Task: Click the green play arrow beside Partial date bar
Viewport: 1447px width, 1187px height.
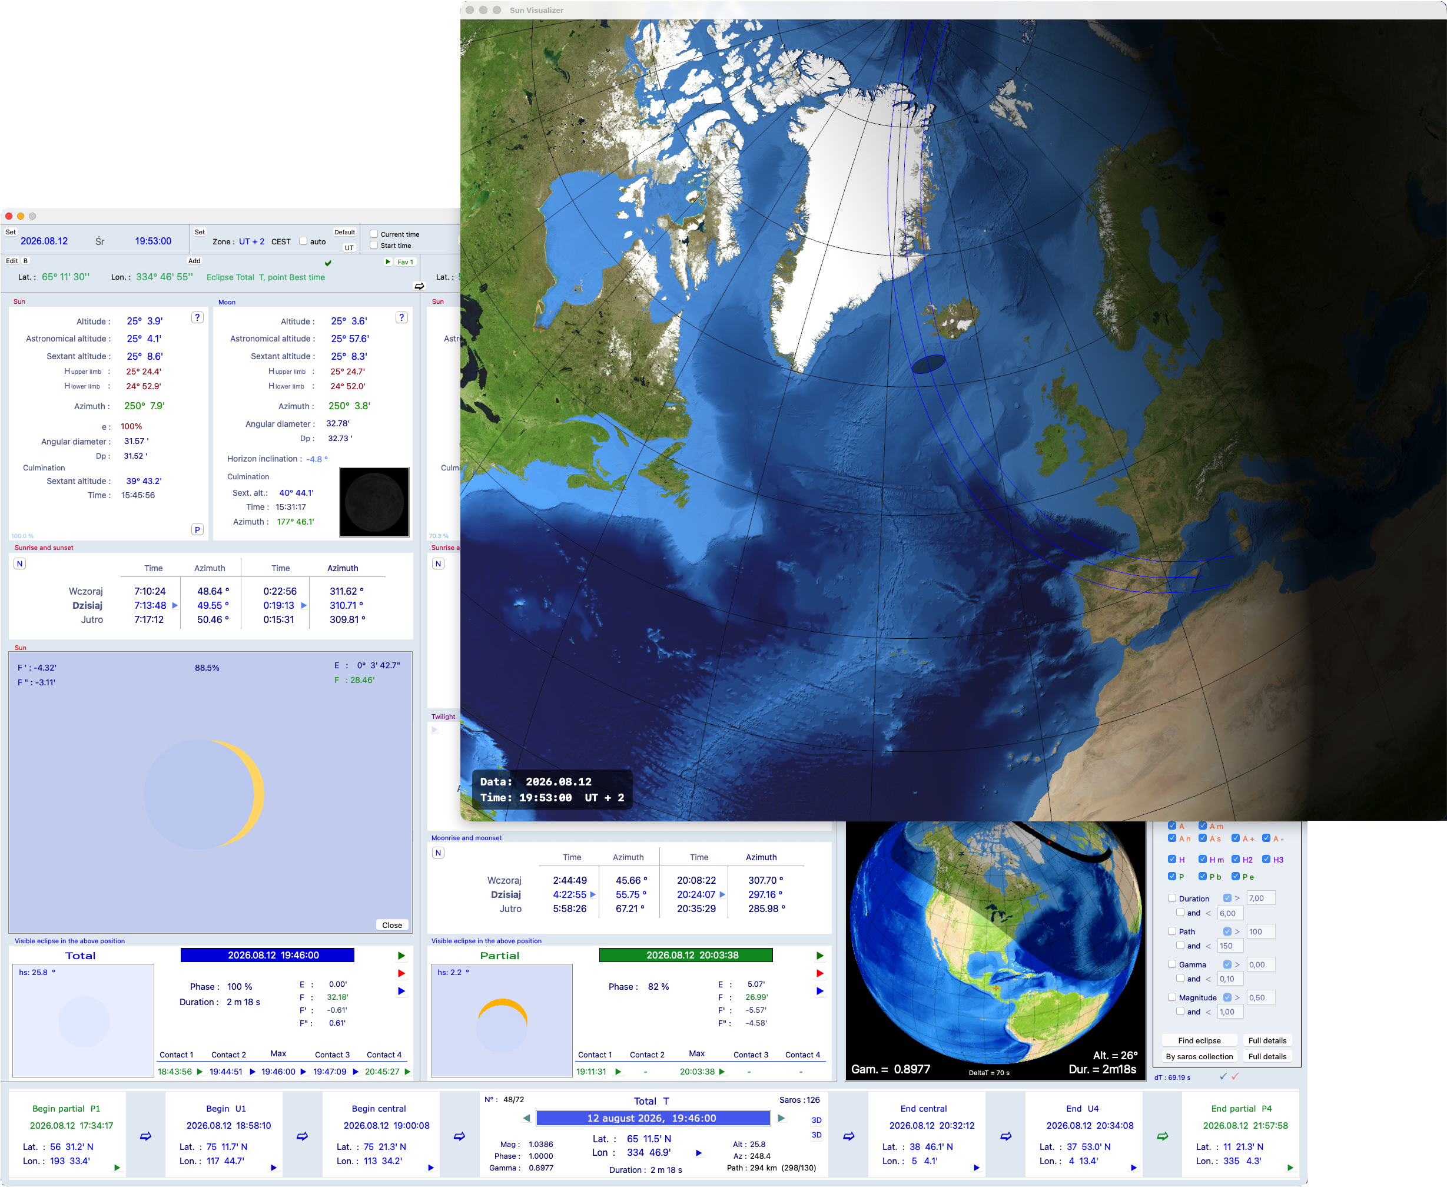Action: [x=819, y=955]
